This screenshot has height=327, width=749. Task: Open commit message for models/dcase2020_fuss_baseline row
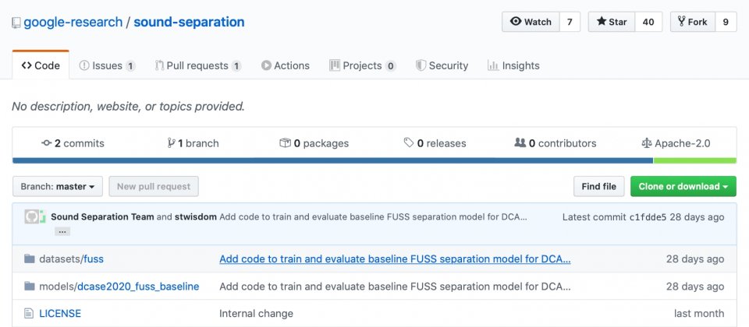tap(395, 287)
